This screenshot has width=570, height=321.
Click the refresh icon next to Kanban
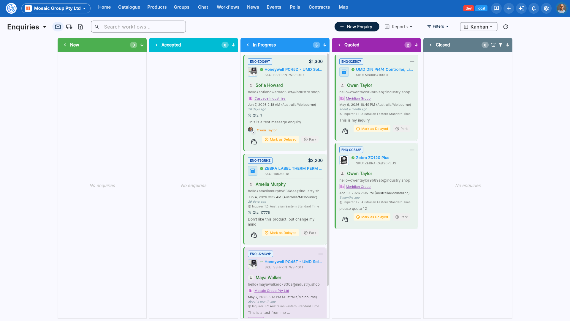(x=506, y=27)
